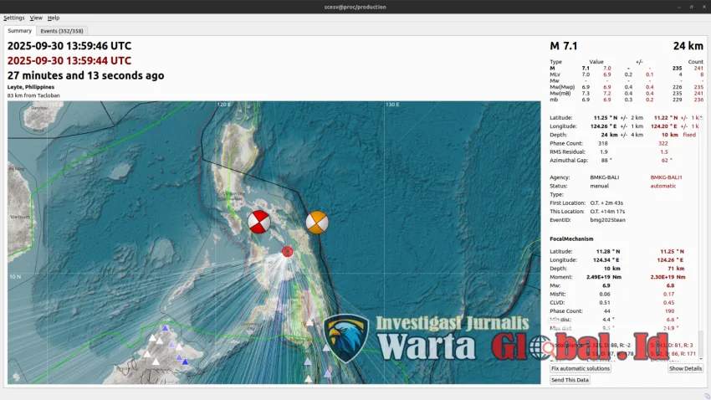Open the Settings menu
Image resolution: width=711 pixels, height=400 pixels.
tap(14, 18)
